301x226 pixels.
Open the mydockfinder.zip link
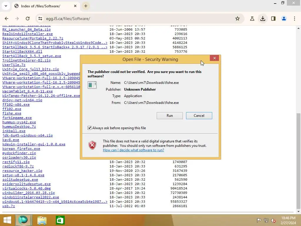point(19,153)
